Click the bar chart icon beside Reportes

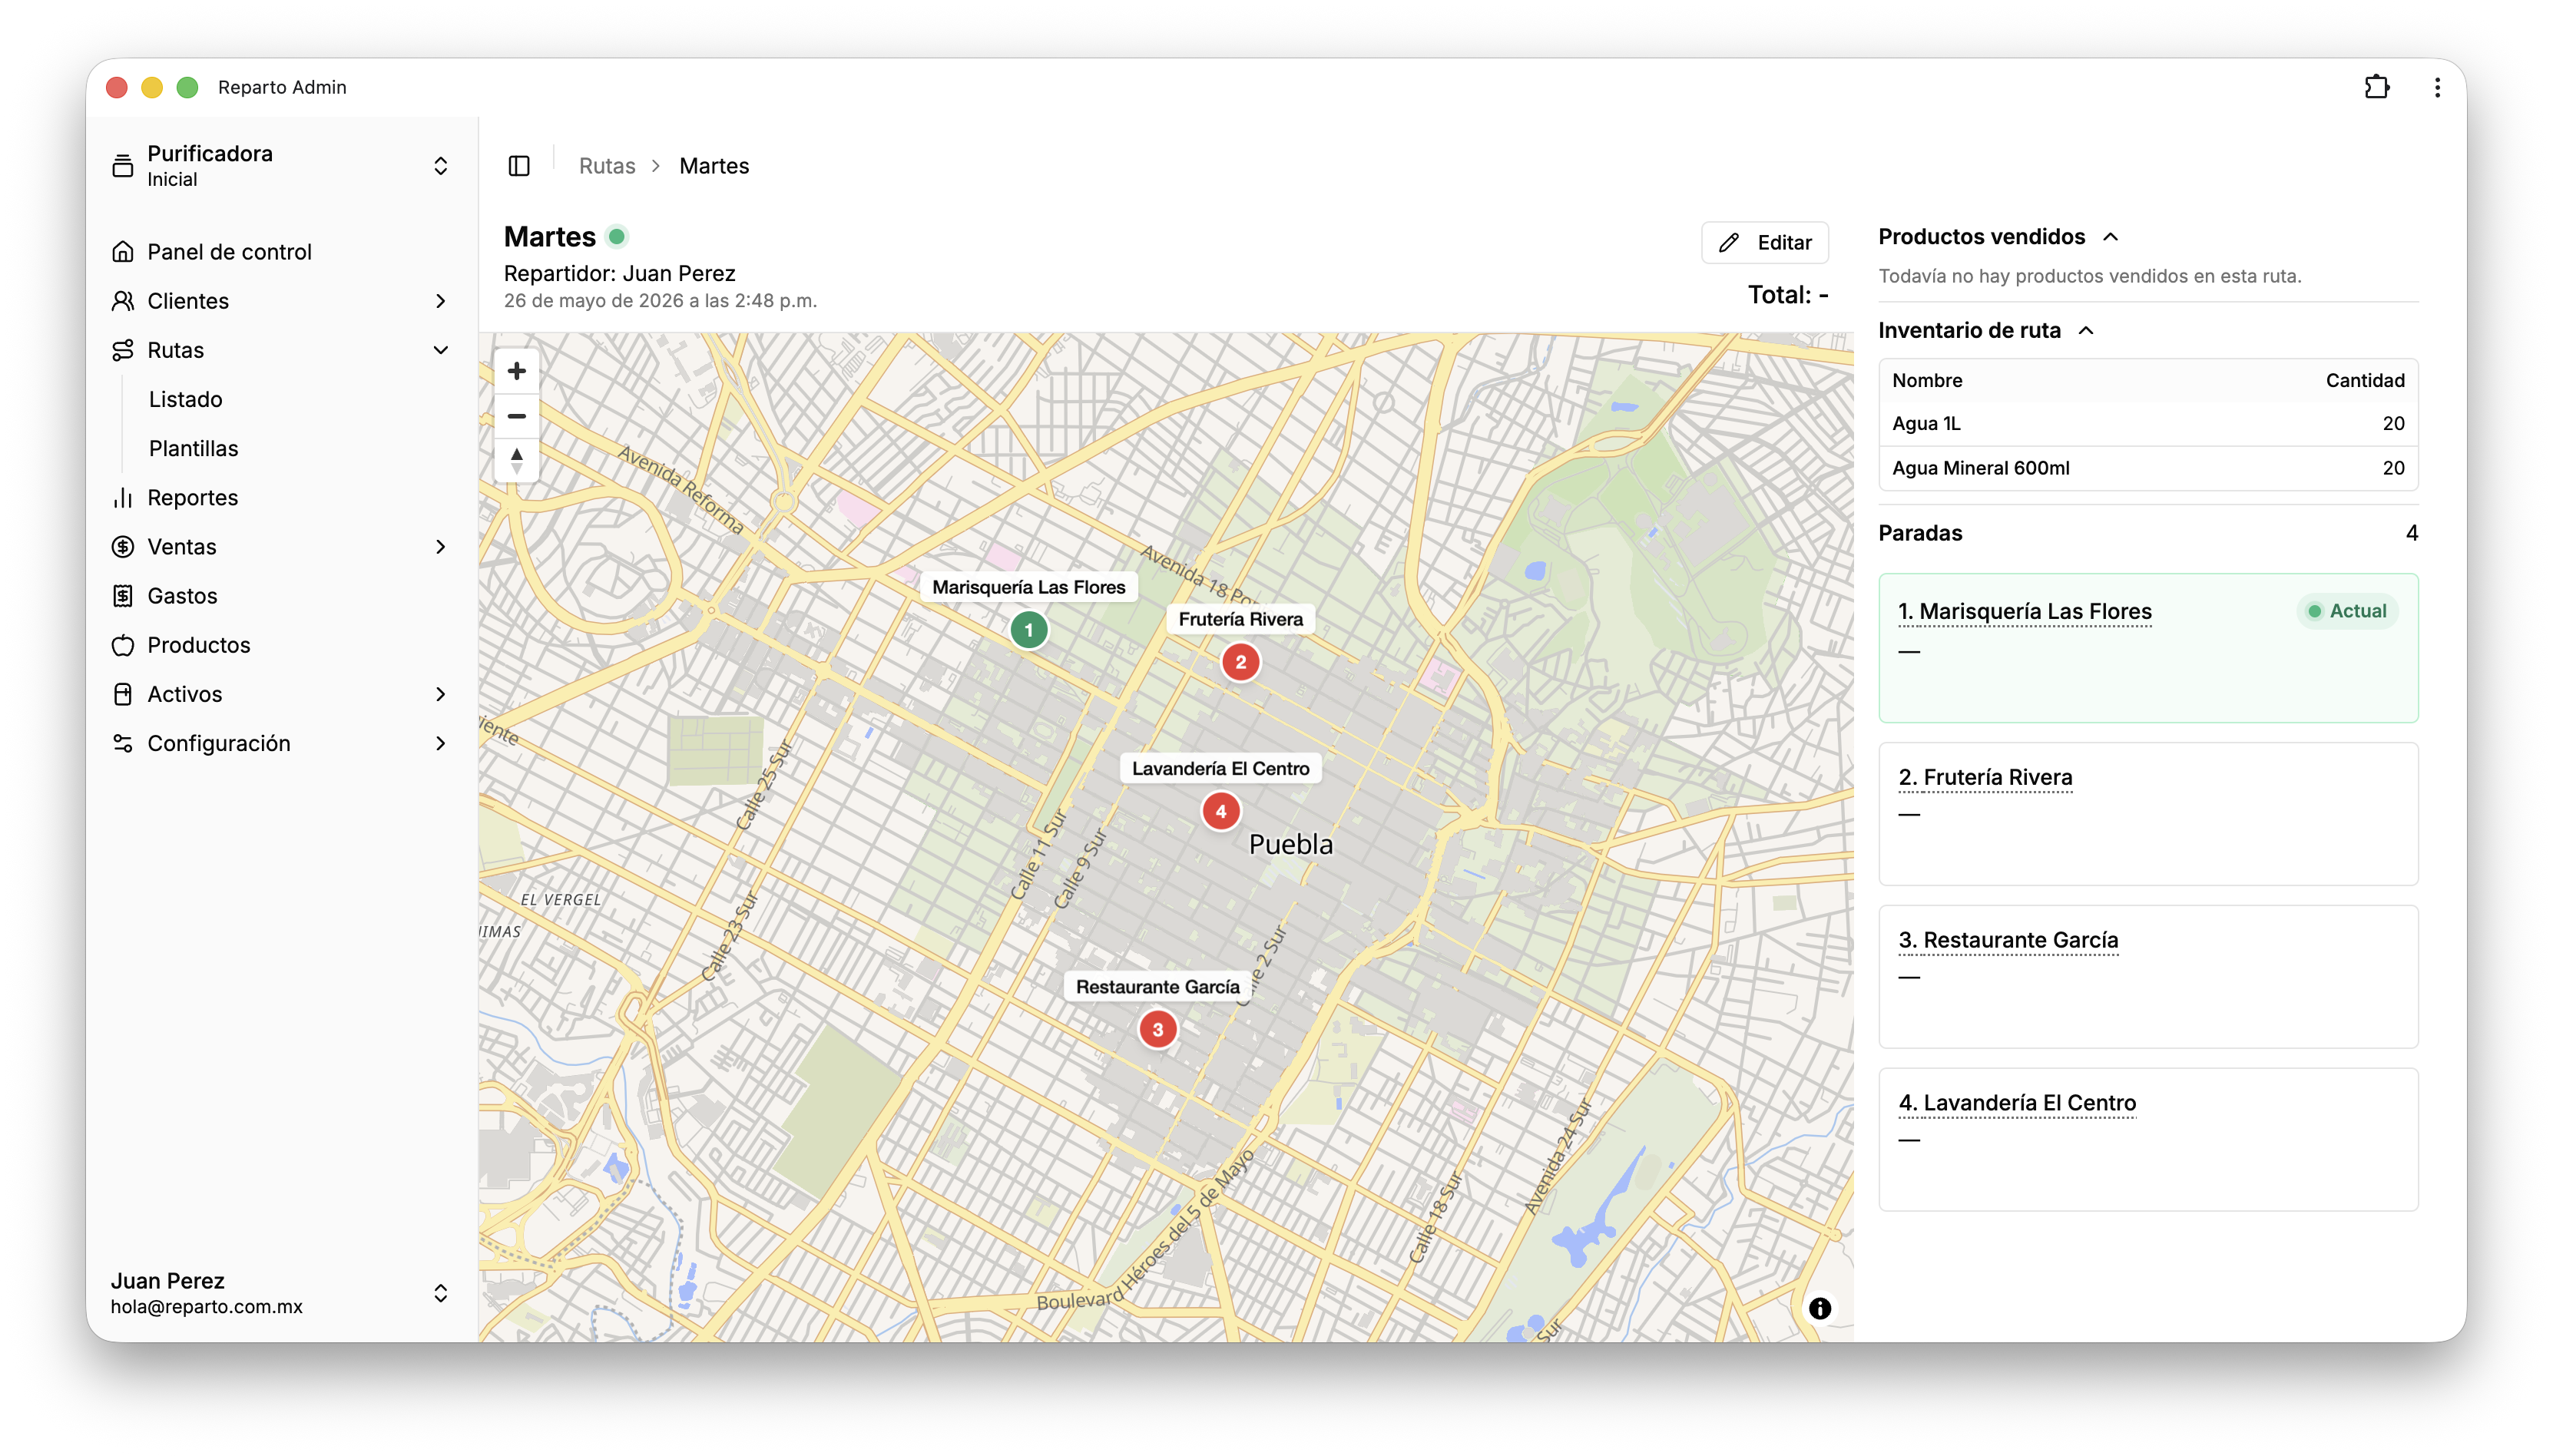pyautogui.click(x=123, y=498)
